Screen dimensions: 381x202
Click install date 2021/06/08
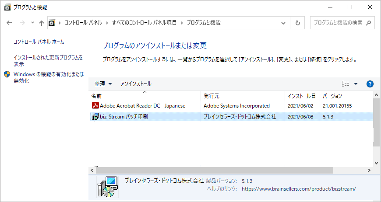pyautogui.click(x=300, y=117)
